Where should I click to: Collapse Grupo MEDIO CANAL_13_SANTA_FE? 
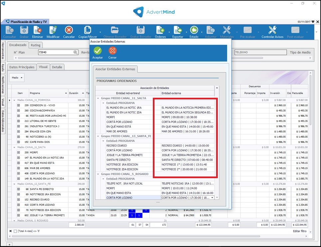click(x=98, y=136)
